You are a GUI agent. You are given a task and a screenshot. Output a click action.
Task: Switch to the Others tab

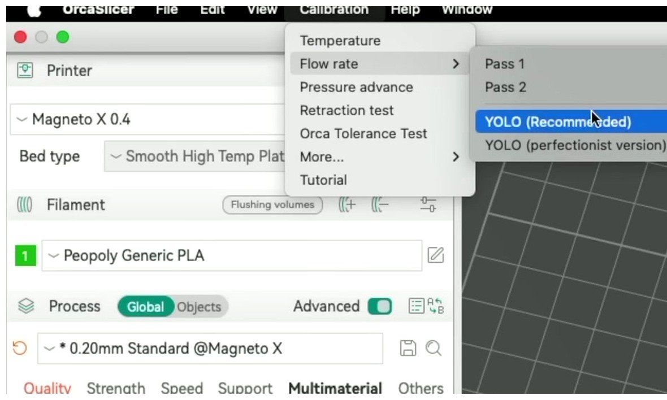tap(421, 388)
